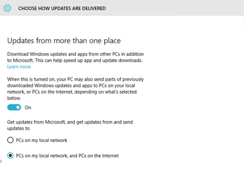Turn off the updates delivery toggle switch
This screenshot has height=183, width=244.
tap(14, 107)
